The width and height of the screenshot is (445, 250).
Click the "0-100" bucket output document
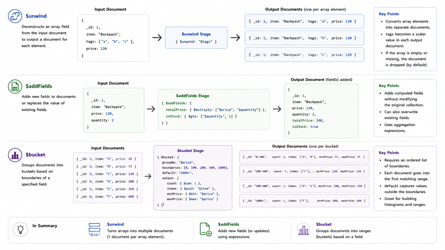tap(304, 157)
